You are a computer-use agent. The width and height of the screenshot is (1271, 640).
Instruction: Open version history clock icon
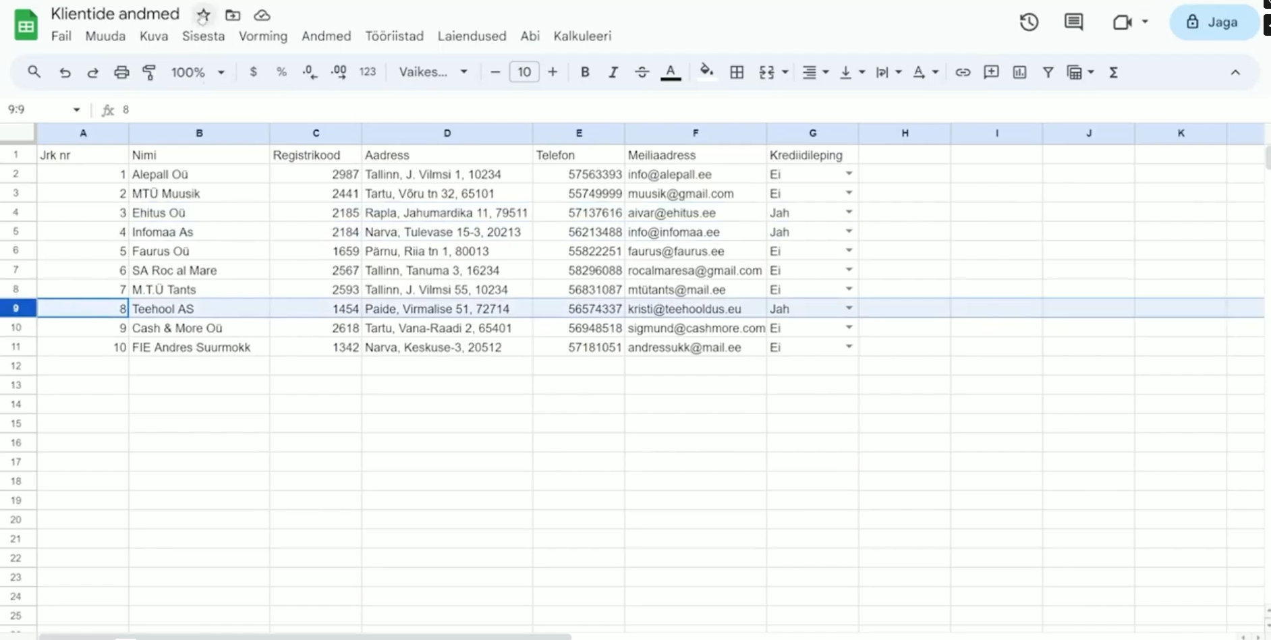(x=1029, y=22)
